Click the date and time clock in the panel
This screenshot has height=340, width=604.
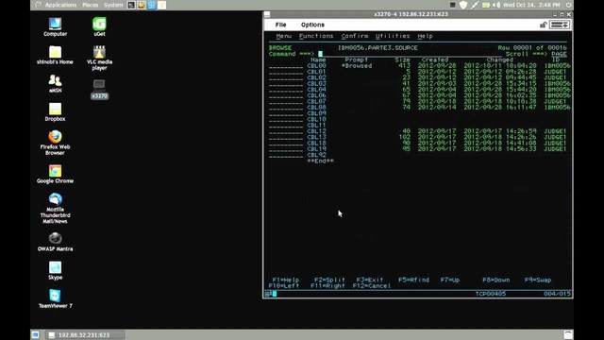531,5
